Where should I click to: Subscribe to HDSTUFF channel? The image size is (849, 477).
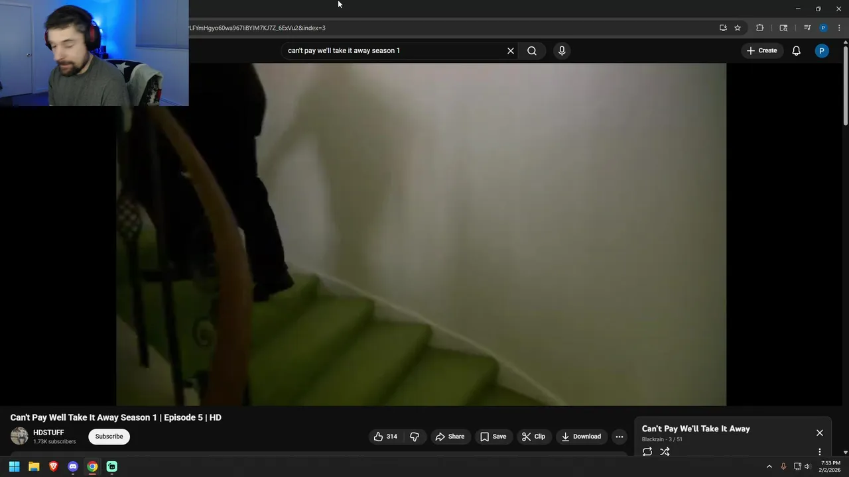click(109, 437)
